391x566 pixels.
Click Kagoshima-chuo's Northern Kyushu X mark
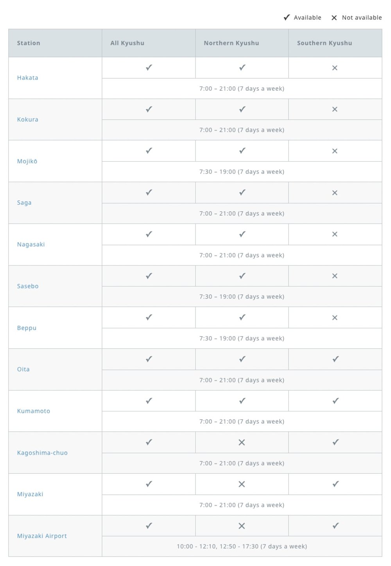click(x=242, y=443)
